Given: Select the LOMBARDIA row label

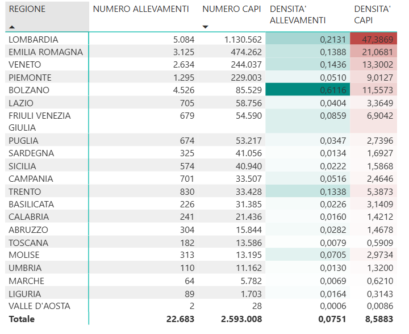Looking at the screenshot, I should point(34,40).
